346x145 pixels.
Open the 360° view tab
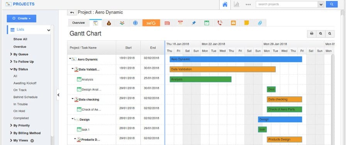[151, 23]
